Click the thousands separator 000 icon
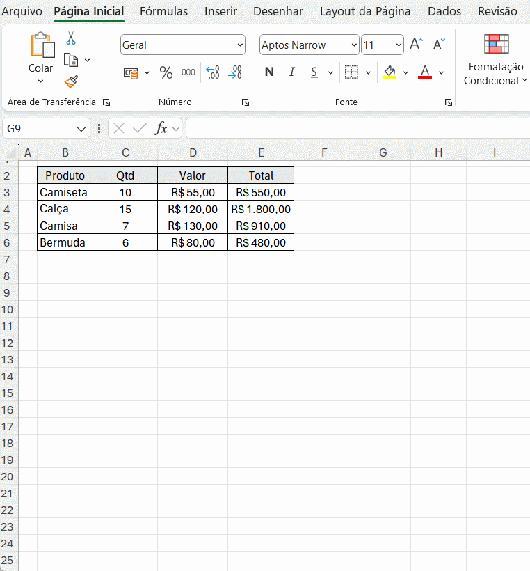The image size is (530, 571). click(188, 72)
